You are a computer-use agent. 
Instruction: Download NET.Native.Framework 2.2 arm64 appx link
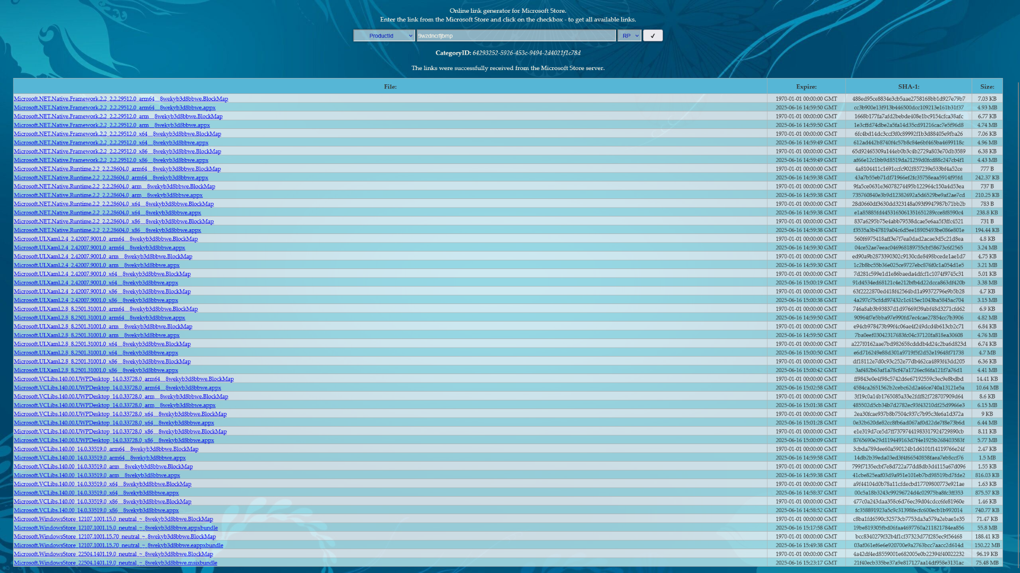[115, 108]
